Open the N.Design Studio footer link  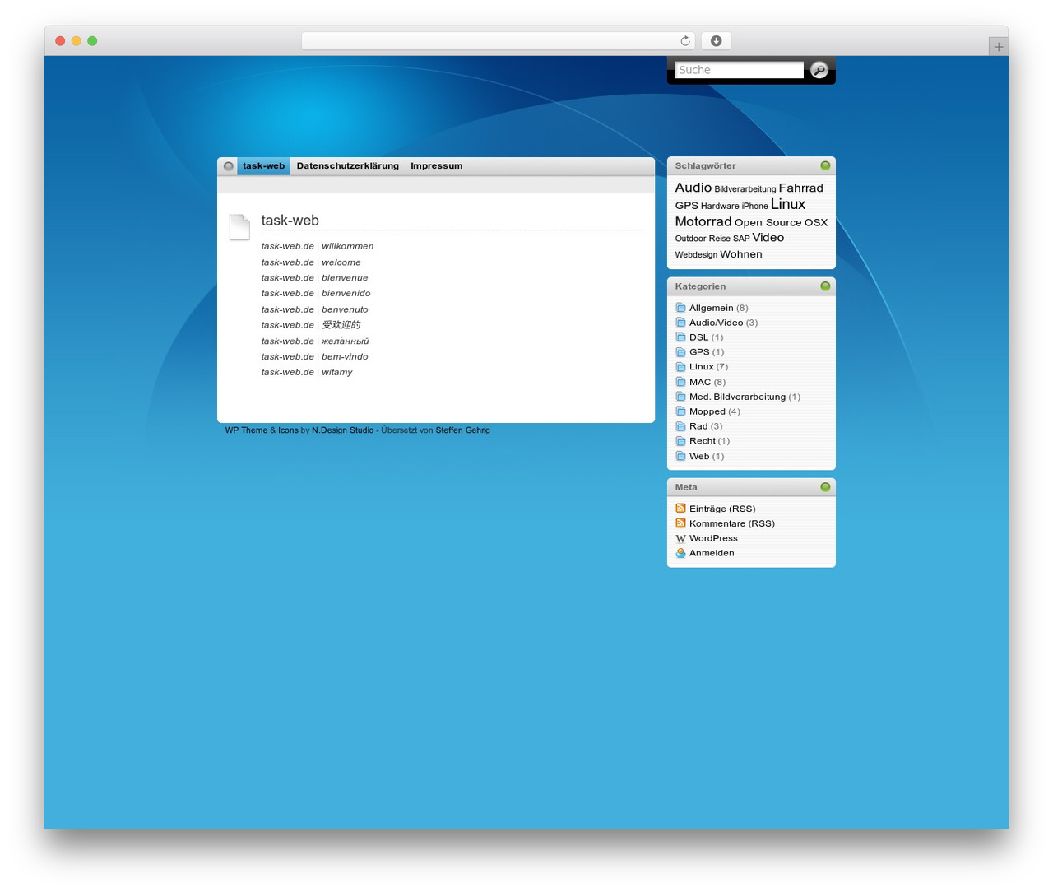click(342, 430)
